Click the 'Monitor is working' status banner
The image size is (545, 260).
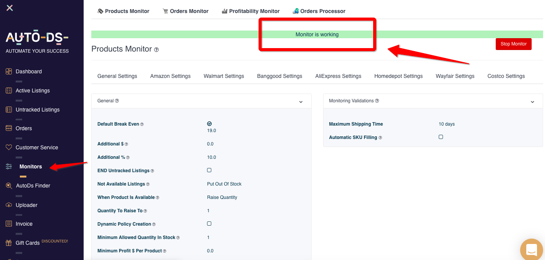coord(317,34)
